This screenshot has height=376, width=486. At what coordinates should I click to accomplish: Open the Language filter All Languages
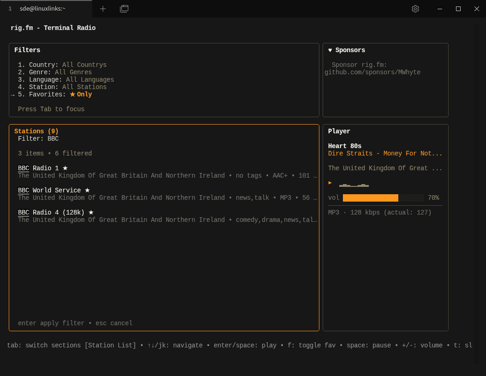point(90,80)
